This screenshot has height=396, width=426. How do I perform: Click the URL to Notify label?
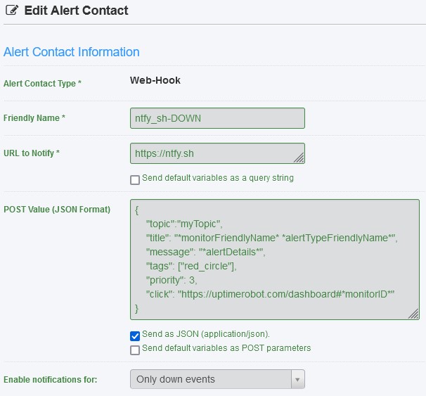(x=32, y=153)
